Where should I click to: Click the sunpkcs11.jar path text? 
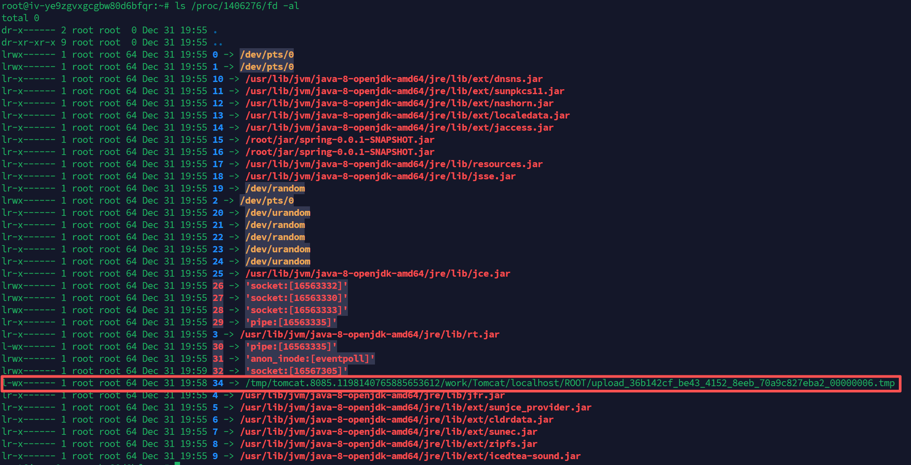[404, 91]
